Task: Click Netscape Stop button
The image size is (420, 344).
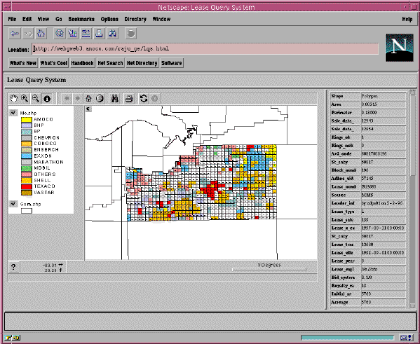Action: pyautogui.click(x=131, y=34)
